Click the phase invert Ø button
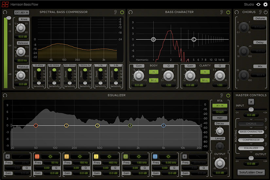The image size is (270, 180). point(251,102)
